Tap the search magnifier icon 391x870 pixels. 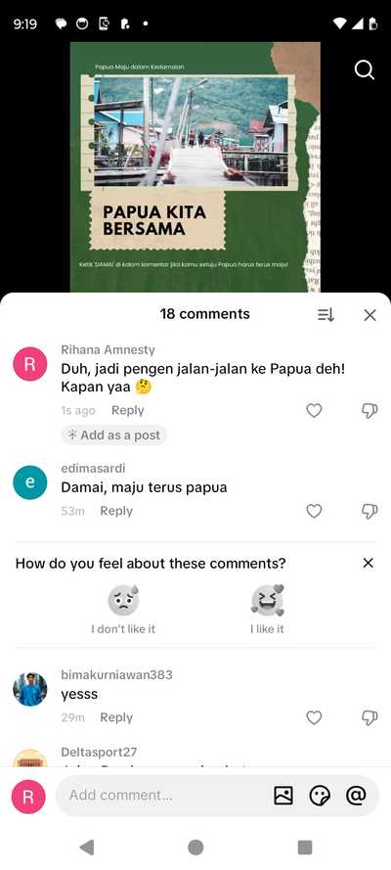click(364, 69)
